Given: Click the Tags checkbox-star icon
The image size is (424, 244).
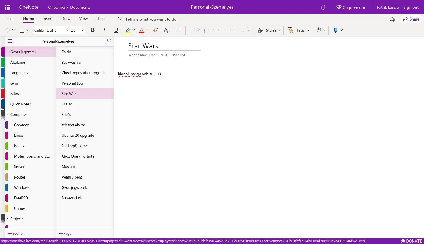Looking at the screenshot, I should coord(291,30).
